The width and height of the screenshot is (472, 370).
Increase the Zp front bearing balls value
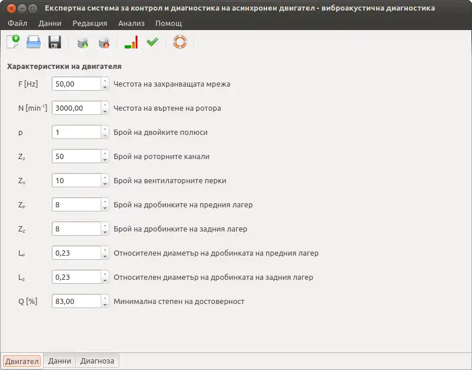click(105, 201)
